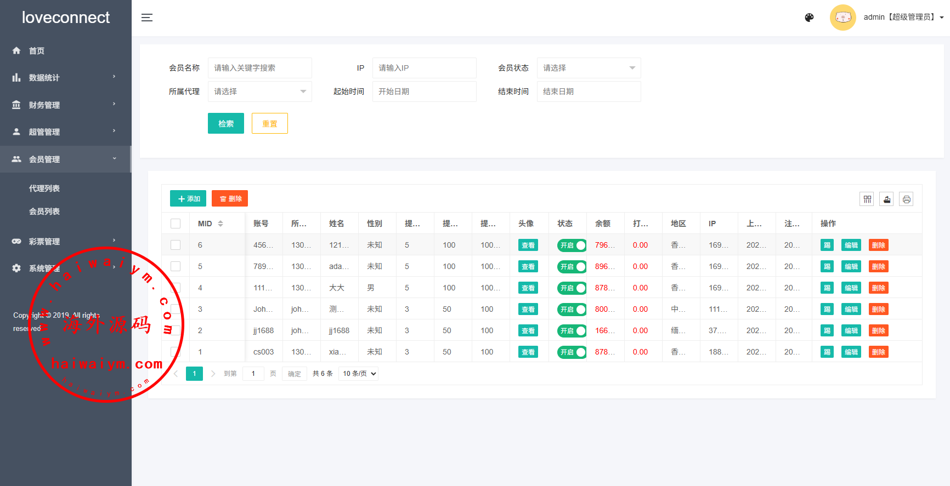Open the 所属代理 dropdown
The height and width of the screenshot is (486, 950).
click(x=259, y=92)
